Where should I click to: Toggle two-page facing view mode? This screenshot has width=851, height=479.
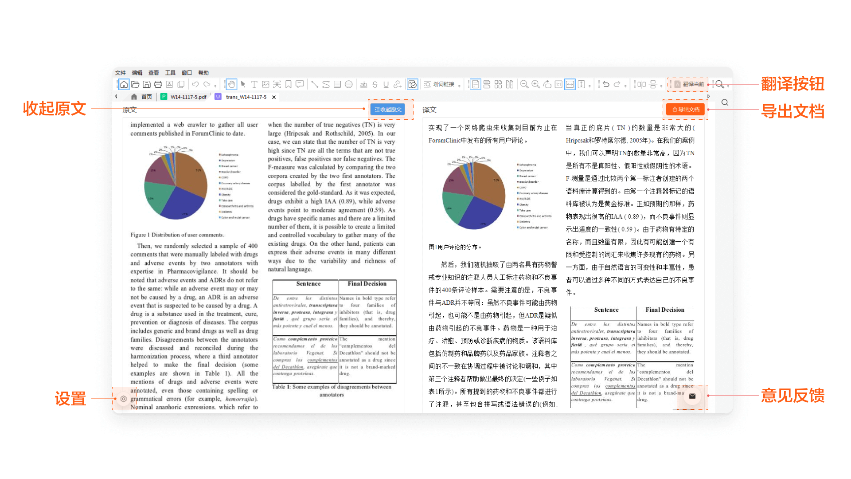pyautogui.click(x=510, y=84)
